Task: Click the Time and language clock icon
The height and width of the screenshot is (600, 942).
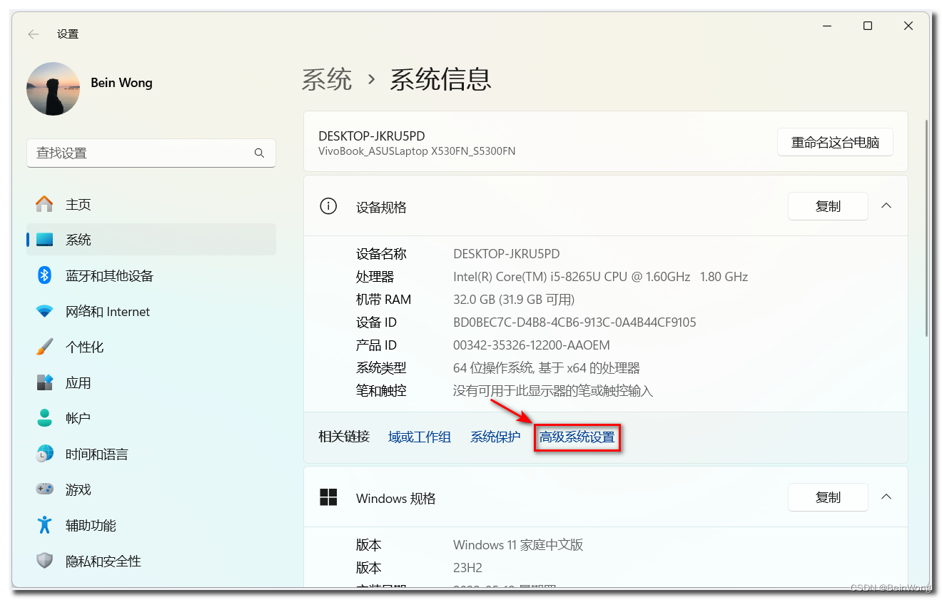Action: pos(44,454)
